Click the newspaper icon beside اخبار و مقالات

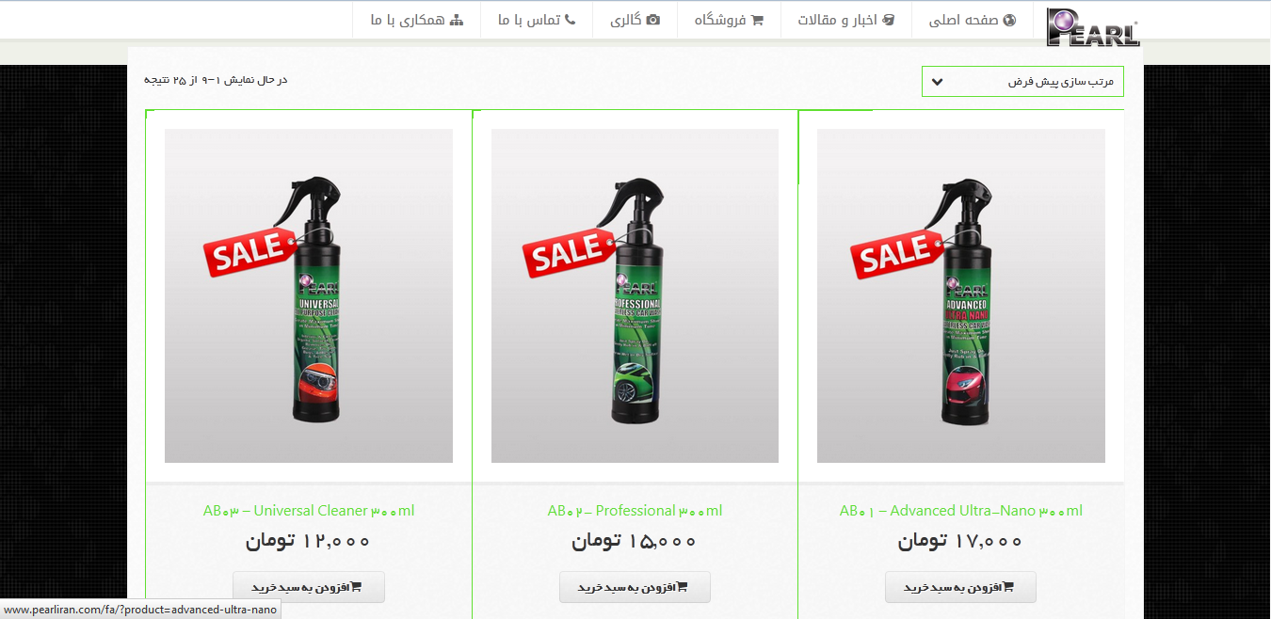[x=888, y=20]
